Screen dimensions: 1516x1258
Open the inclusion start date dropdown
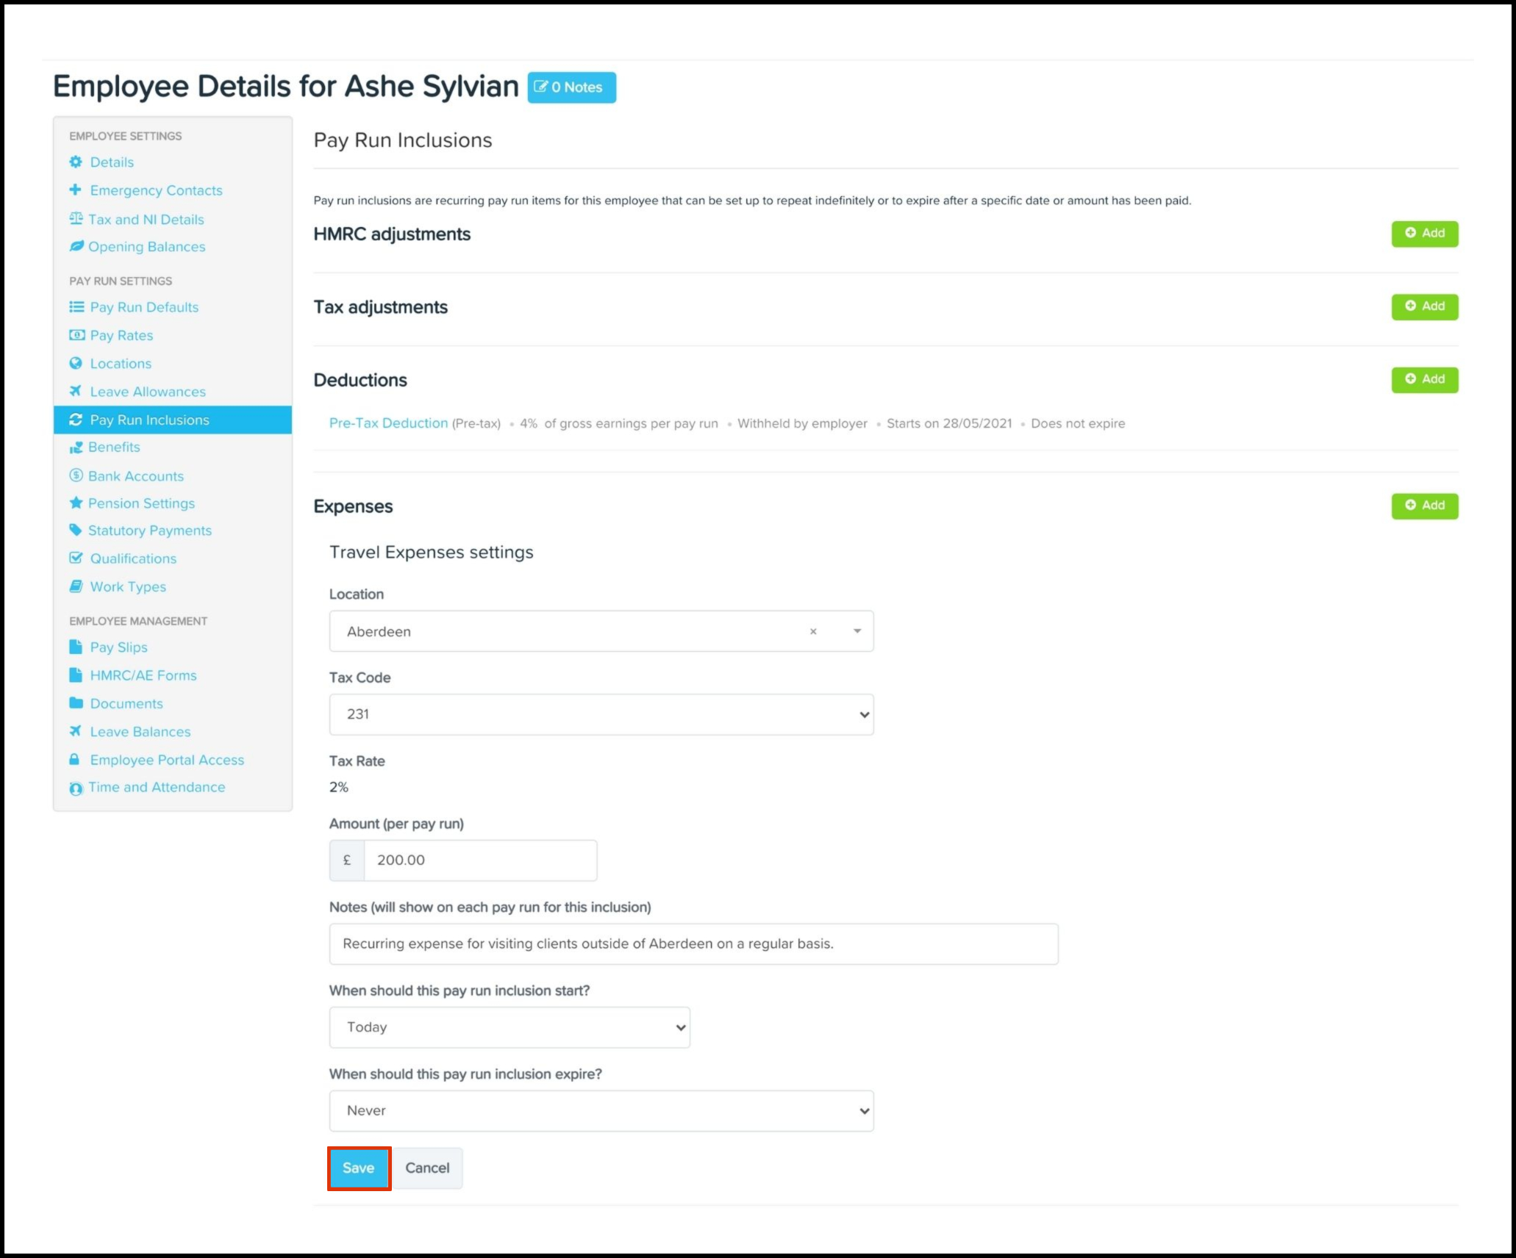[509, 1027]
